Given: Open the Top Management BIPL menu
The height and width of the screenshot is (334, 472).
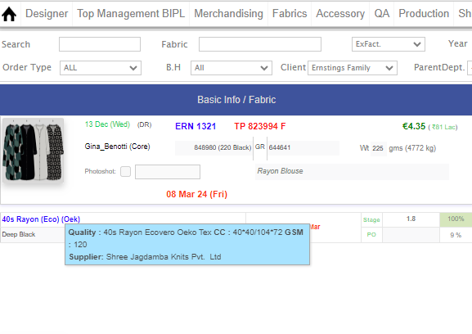Looking at the screenshot, I should click(131, 14).
